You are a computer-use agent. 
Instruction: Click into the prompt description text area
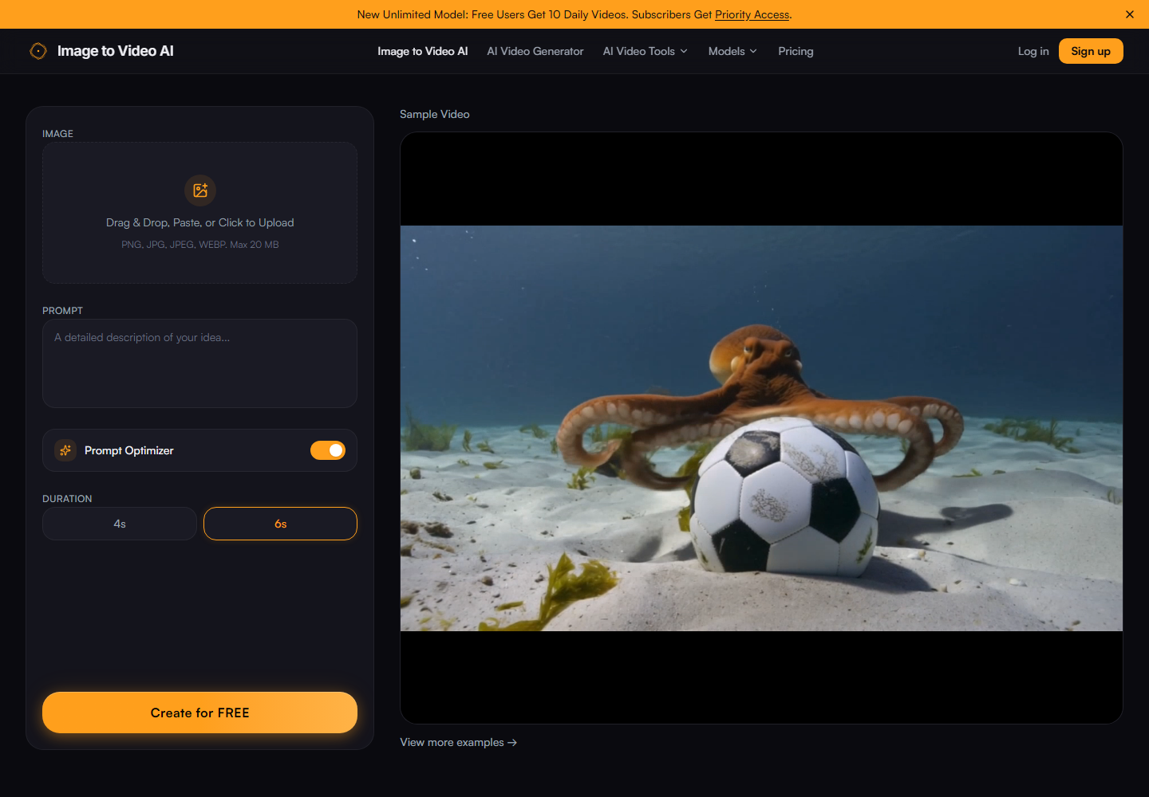click(x=199, y=363)
